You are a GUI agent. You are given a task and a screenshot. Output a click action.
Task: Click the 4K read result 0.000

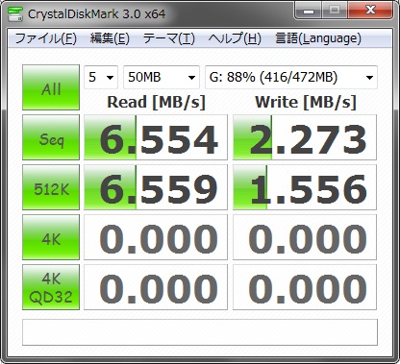[x=156, y=237]
